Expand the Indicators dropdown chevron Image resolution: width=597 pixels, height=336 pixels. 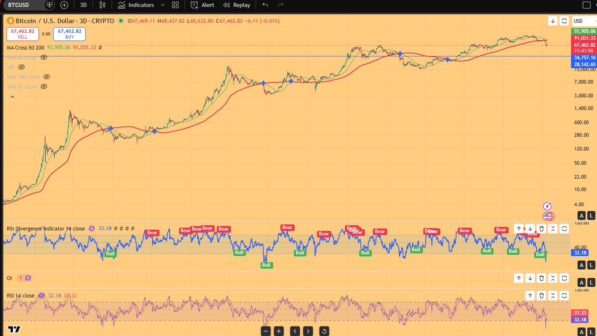pyautogui.click(x=163, y=5)
